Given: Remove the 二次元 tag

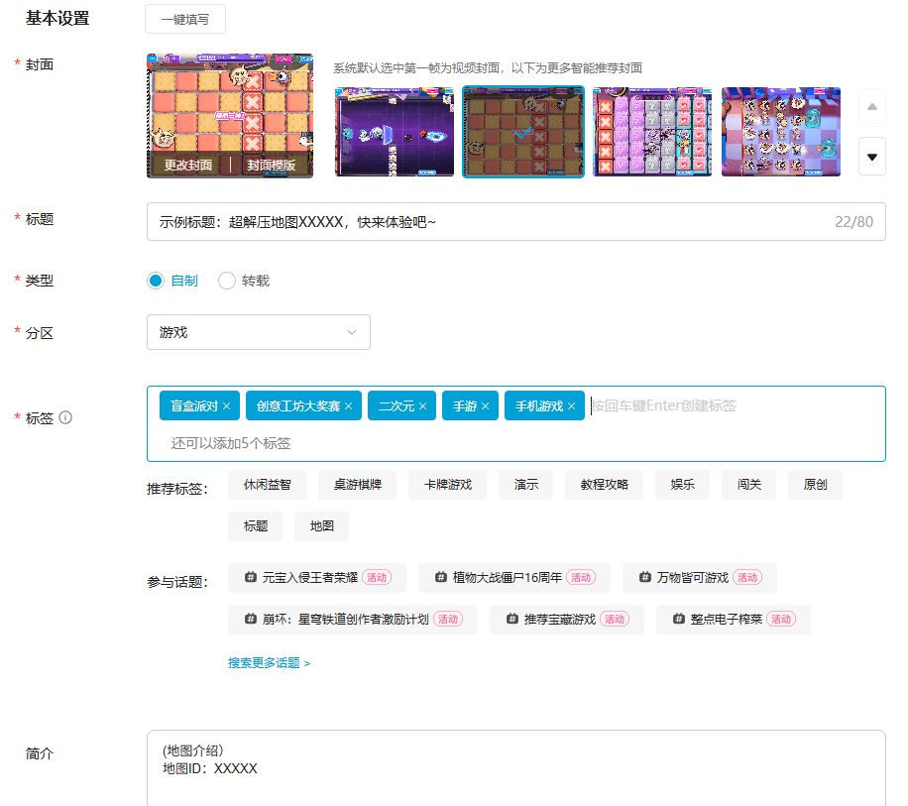Looking at the screenshot, I should 422,406.
